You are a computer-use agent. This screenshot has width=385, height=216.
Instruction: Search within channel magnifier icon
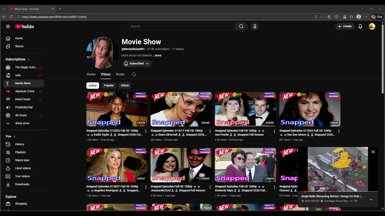click(134, 74)
